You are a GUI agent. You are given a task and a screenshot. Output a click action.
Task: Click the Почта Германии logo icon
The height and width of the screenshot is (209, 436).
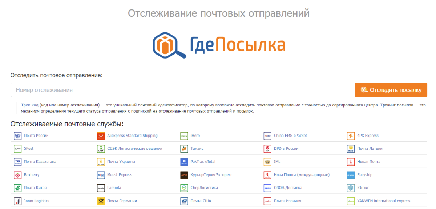tap(101, 201)
